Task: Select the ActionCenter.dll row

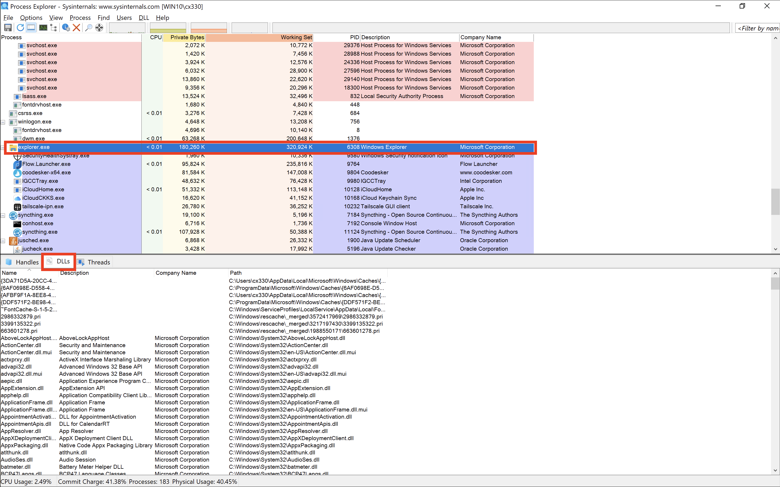Action: pyautogui.click(x=193, y=345)
